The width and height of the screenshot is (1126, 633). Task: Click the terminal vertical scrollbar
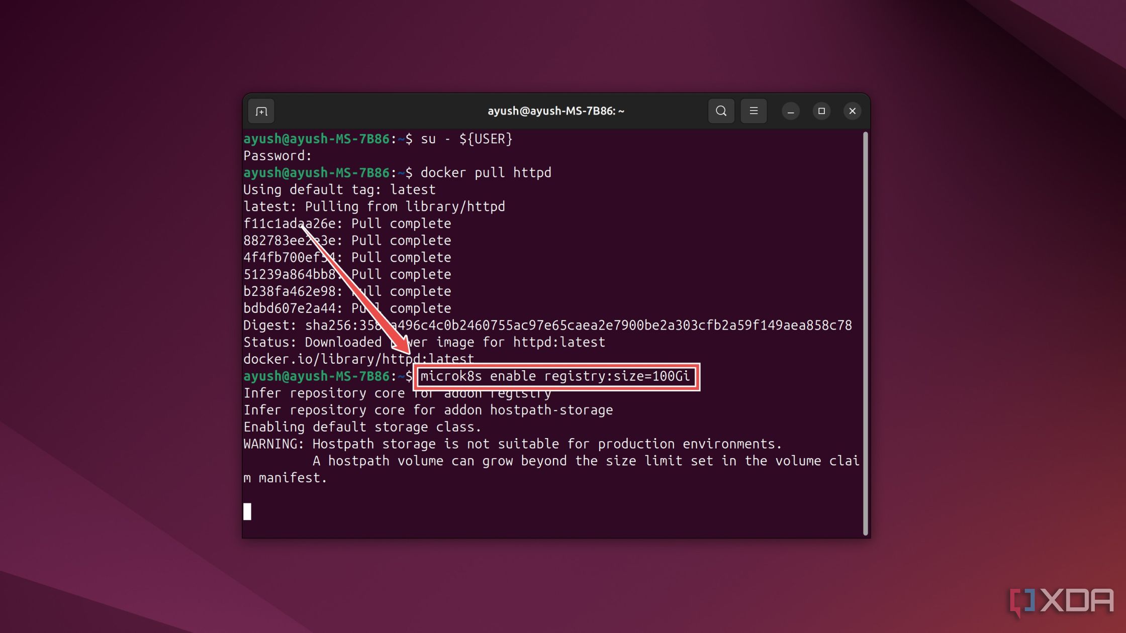pos(865,334)
